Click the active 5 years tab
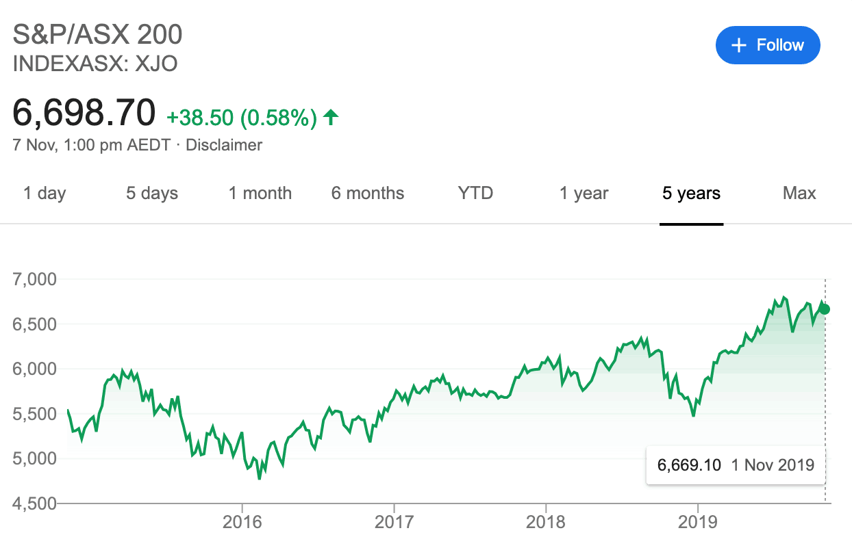 click(691, 194)
